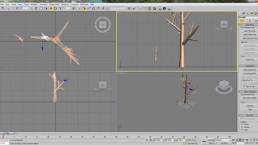The width and height of the screenshot is (258, 145).
Task: Open the 'Selected' key filter dropdown
Action: tap(223, 140)
